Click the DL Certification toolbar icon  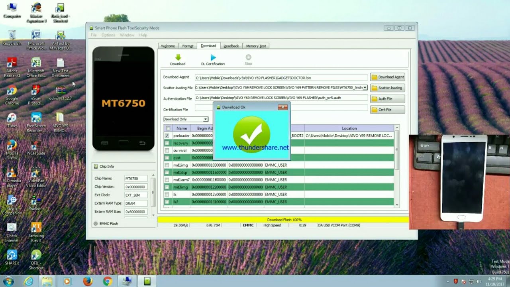point(213,57)
